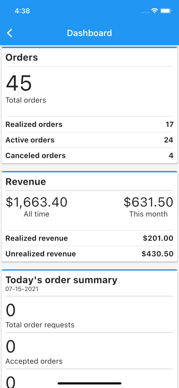This screenshot has width=179, height=388.
Task: Click the Dashboard title text
Action: coord(89,33)
